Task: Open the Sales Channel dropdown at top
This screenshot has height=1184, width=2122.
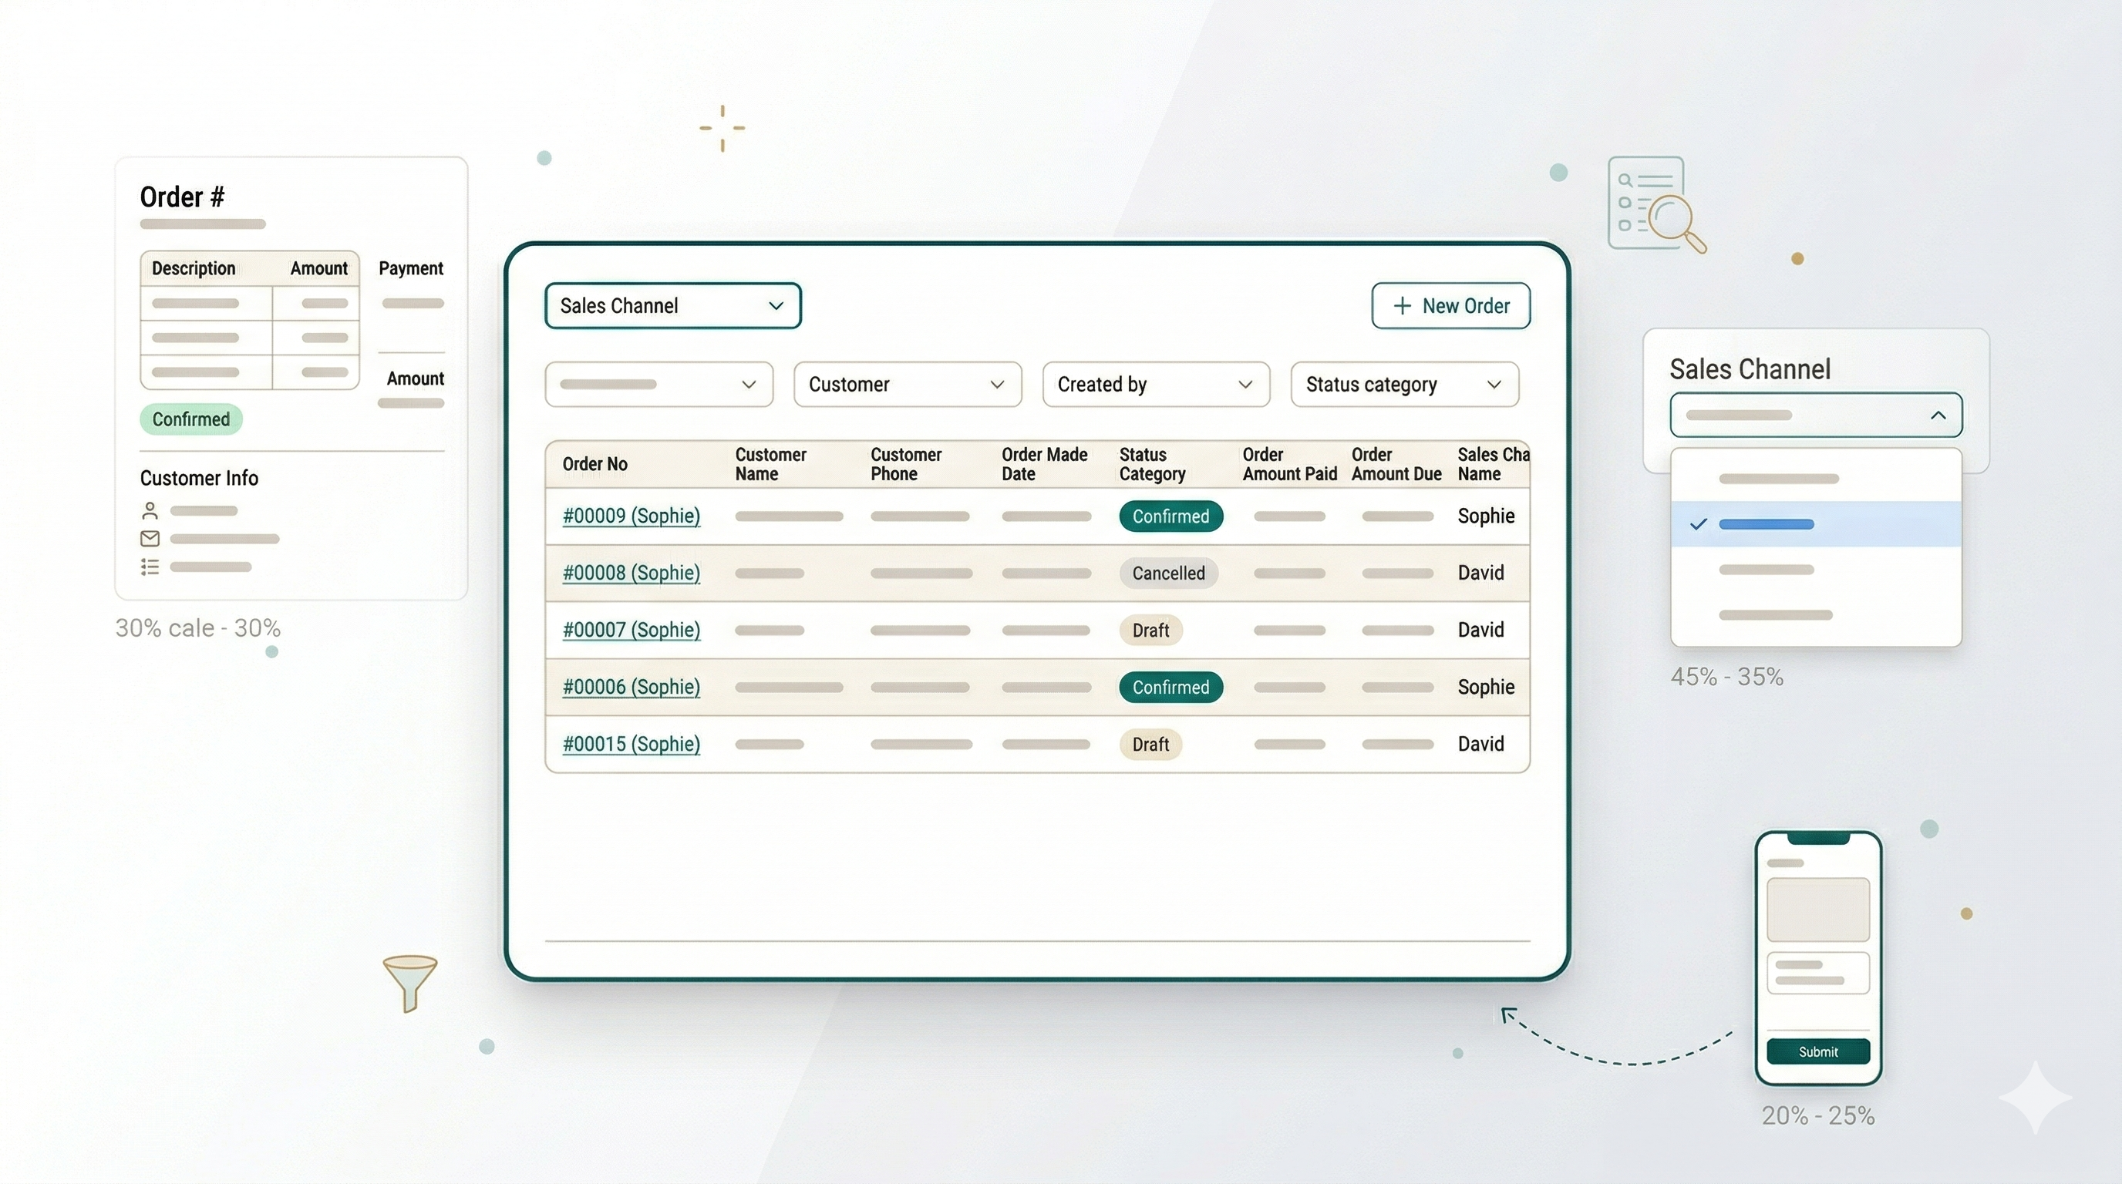Action: [672, 305]
